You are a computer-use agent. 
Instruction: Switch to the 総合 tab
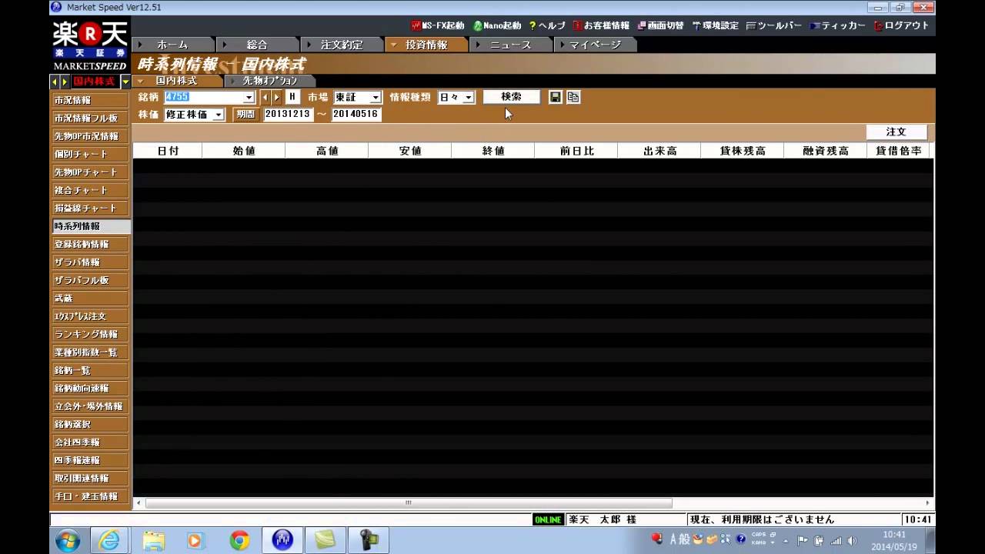(257, 45)
